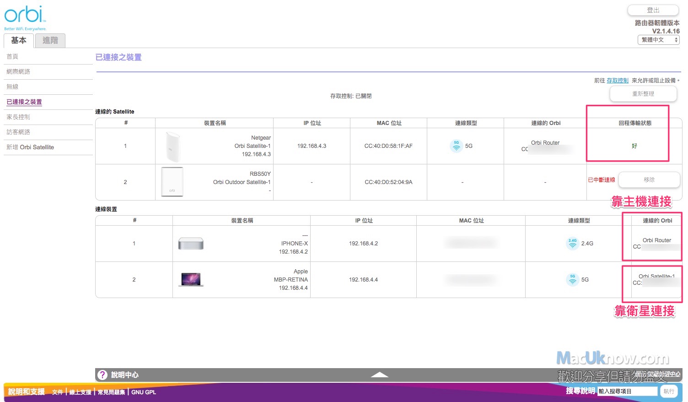Viewport: 688px width, 402px height.
Task: Click the Orbi Satellite-1 device image
Action: [x=172, y=147]
